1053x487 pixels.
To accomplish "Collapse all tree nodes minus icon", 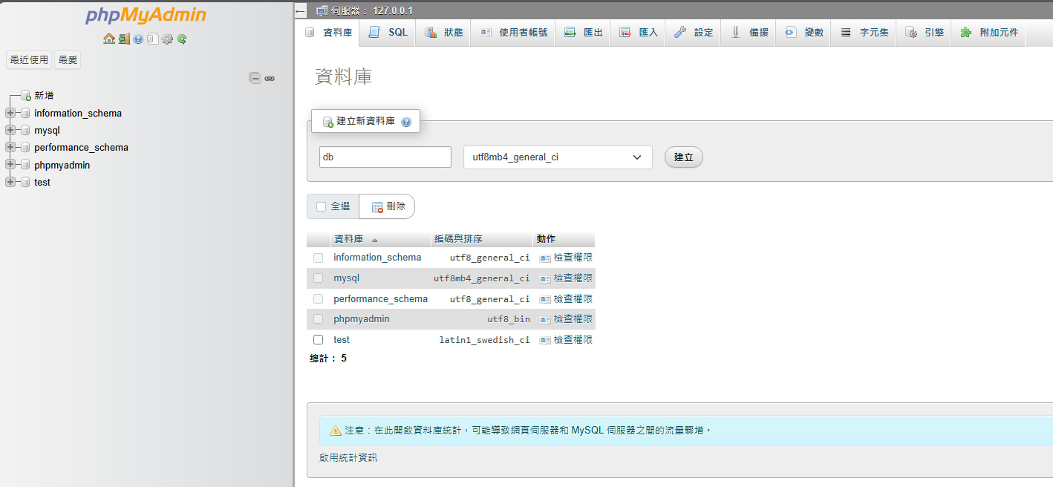I will point(255,78).
